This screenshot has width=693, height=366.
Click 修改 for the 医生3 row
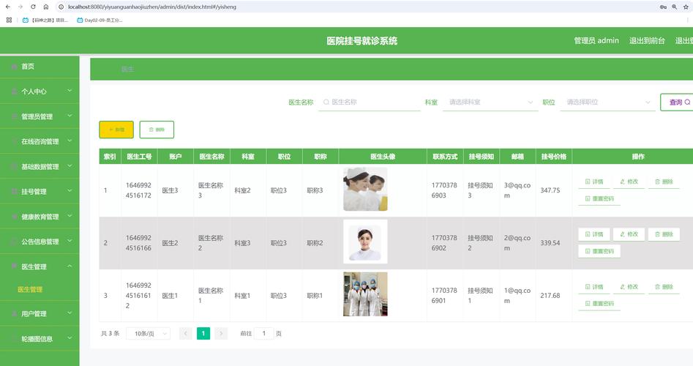628,182
